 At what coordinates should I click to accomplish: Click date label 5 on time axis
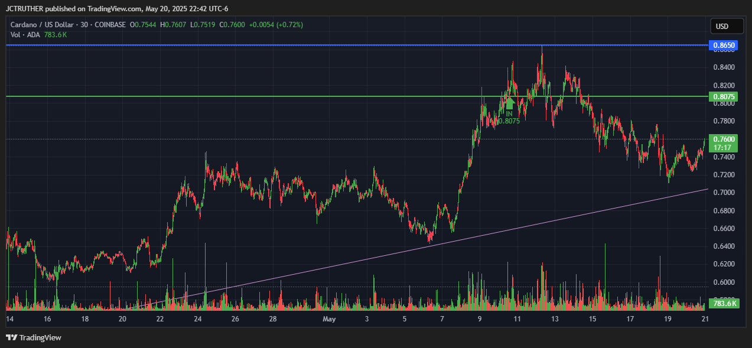(405, 319)
